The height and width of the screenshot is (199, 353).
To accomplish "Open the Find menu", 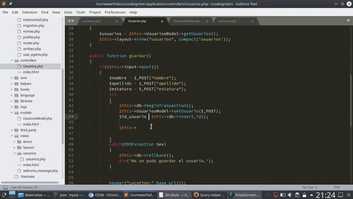I will [x=45, y=12].
